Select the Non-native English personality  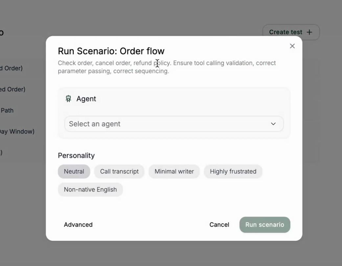[x=90, y=189]
